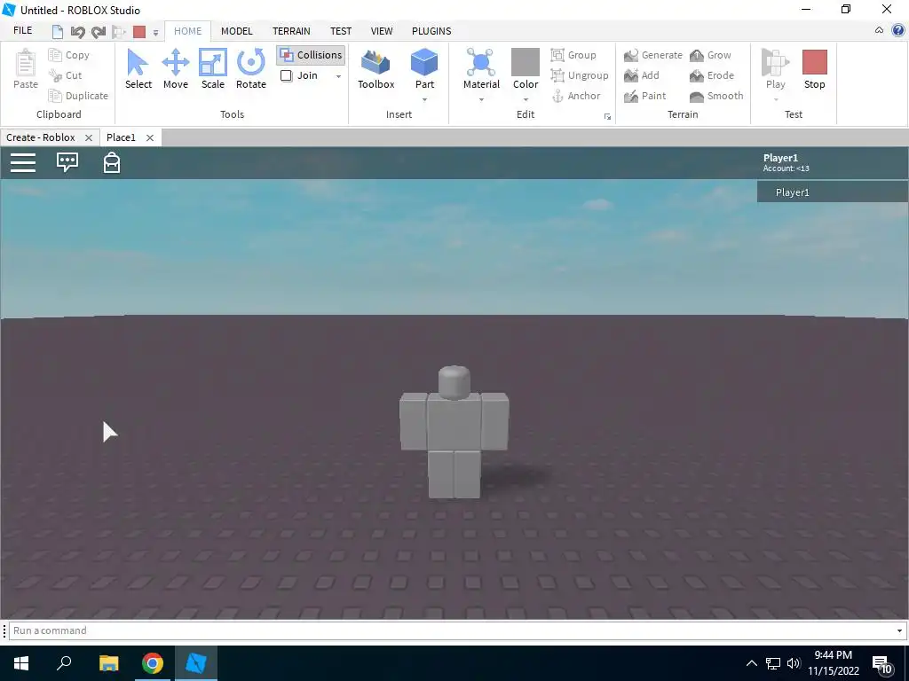This screenshot has width=909, height=681.
Task: Toggle the Collisions option
Action: pos(311,55)
